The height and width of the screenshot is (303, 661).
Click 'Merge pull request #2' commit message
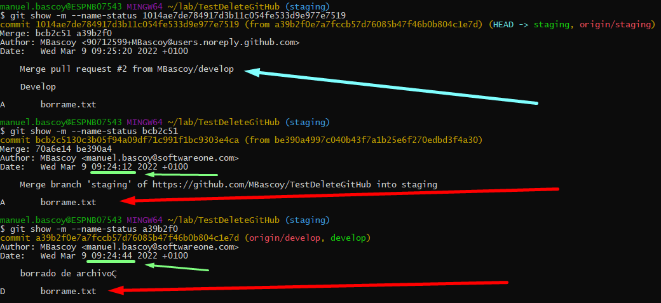[x=127, y=69]
